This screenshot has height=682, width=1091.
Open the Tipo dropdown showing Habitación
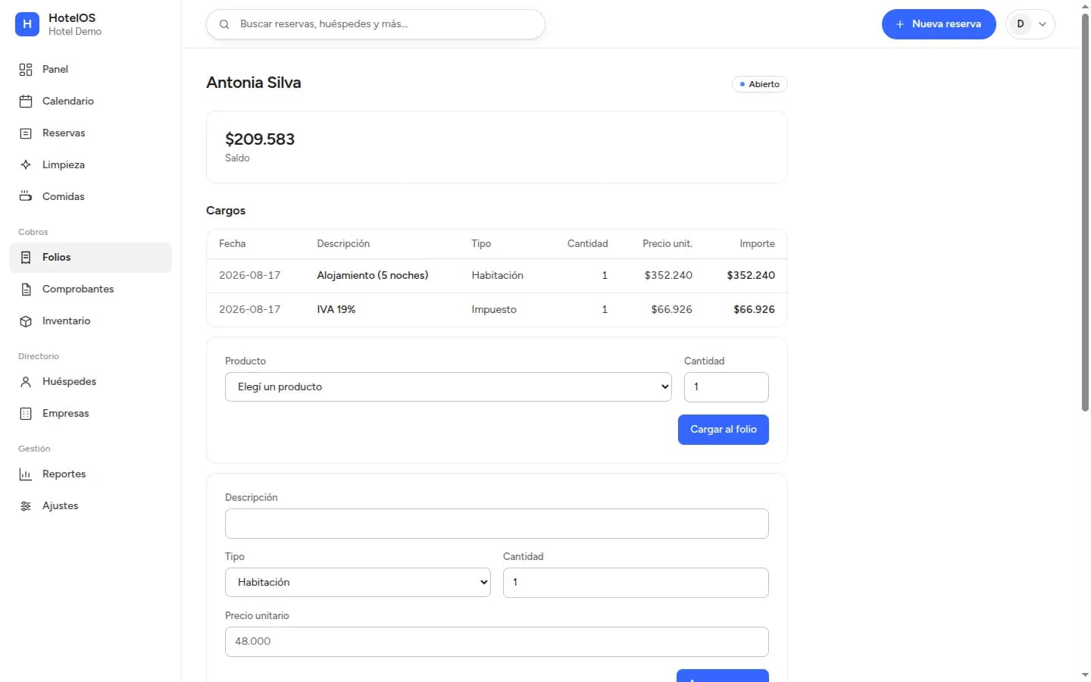click(x=358, y=583)
